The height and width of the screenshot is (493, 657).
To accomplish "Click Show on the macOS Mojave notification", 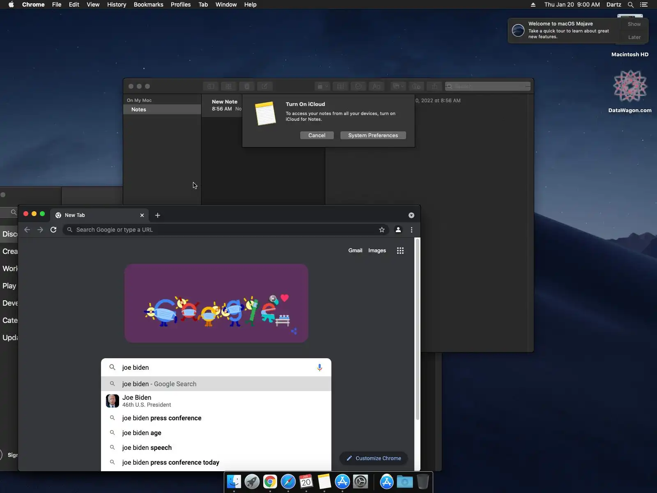I will pos(634,24).
